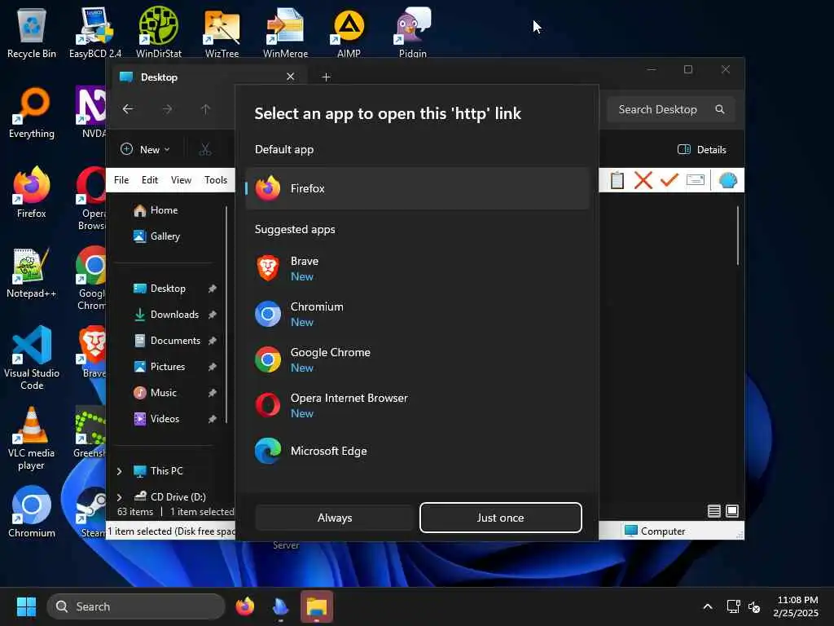Switch to details list view

(x=713, y=512)
